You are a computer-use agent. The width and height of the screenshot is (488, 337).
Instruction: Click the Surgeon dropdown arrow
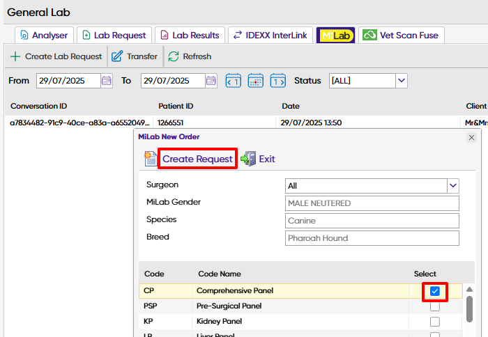click(x=453, y=186)
